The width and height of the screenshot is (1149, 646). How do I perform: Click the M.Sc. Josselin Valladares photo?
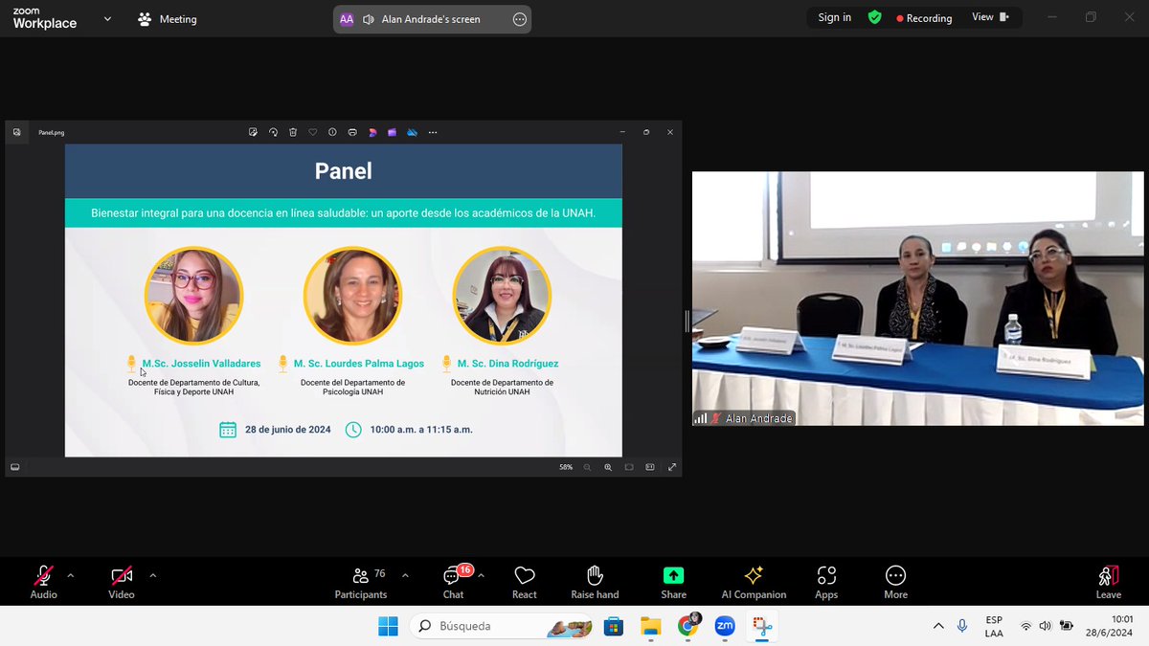(x=194, y=295)
